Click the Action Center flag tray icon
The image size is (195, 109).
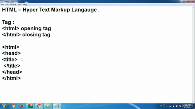click(x=180, y=106)
